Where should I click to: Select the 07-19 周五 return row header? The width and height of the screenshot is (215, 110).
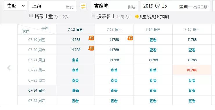click(37, 40)
